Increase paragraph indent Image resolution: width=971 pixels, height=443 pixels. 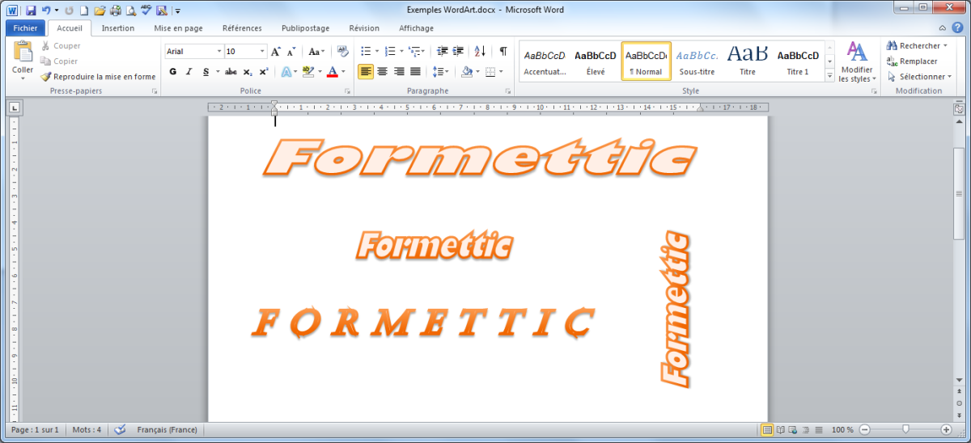click(x=456, y=51)
